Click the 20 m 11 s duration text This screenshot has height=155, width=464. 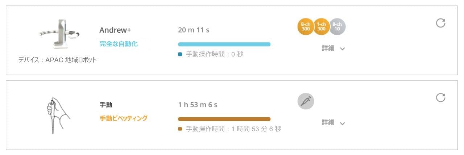pyautogui.click(x=194, y=30)
